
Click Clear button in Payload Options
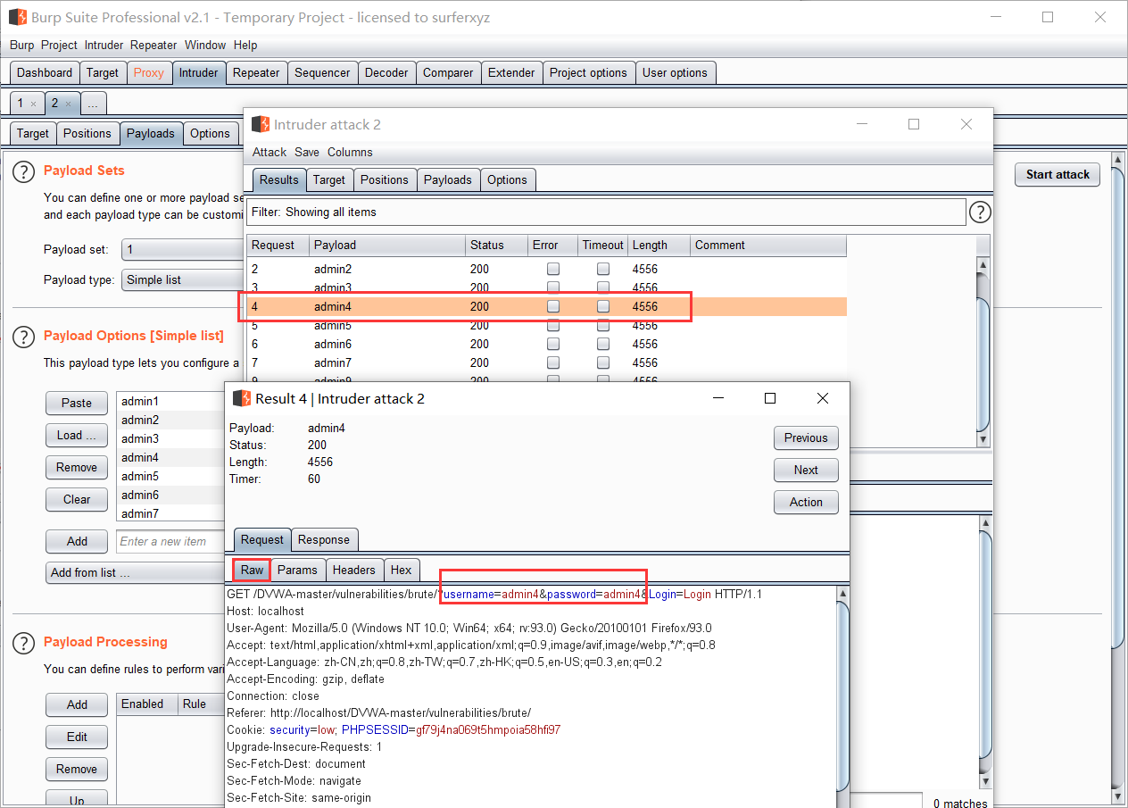pos(77,499)
